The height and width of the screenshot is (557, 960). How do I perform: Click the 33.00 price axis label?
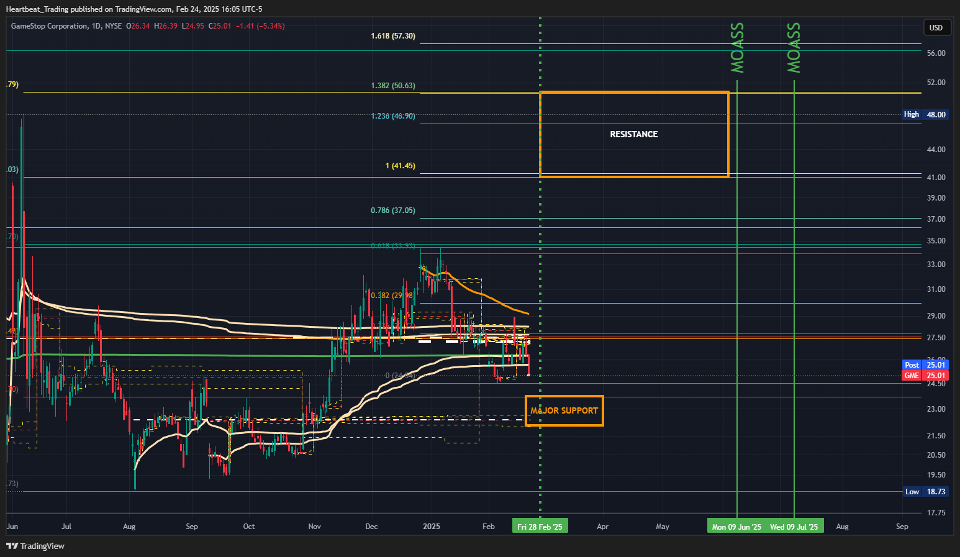pyautogui.click(x=936, y=265)
